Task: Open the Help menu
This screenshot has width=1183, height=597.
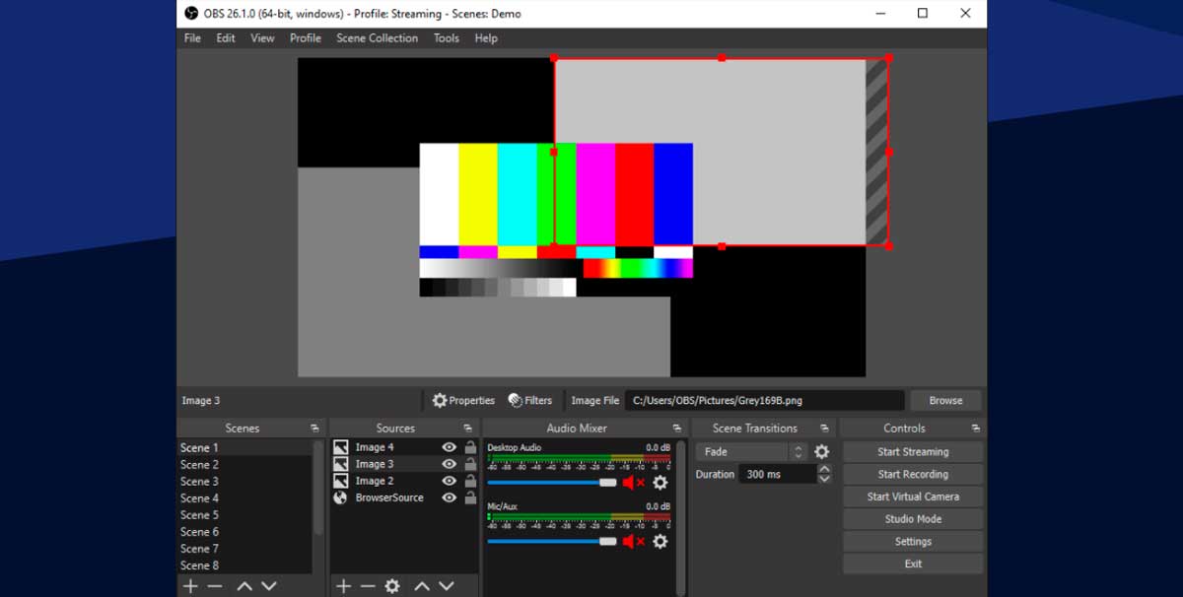Action: pos(486,38)
